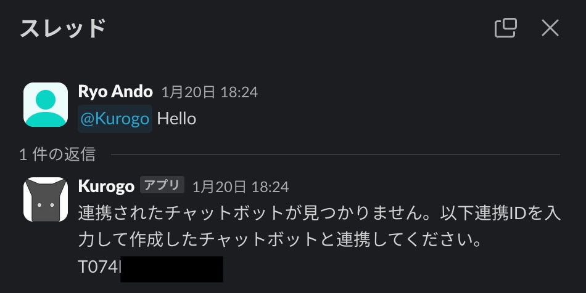The height and width of the screenshot is (293, 586).
Task: Click the timestamp on Kurogo's reply
Action: click(240, 186)
